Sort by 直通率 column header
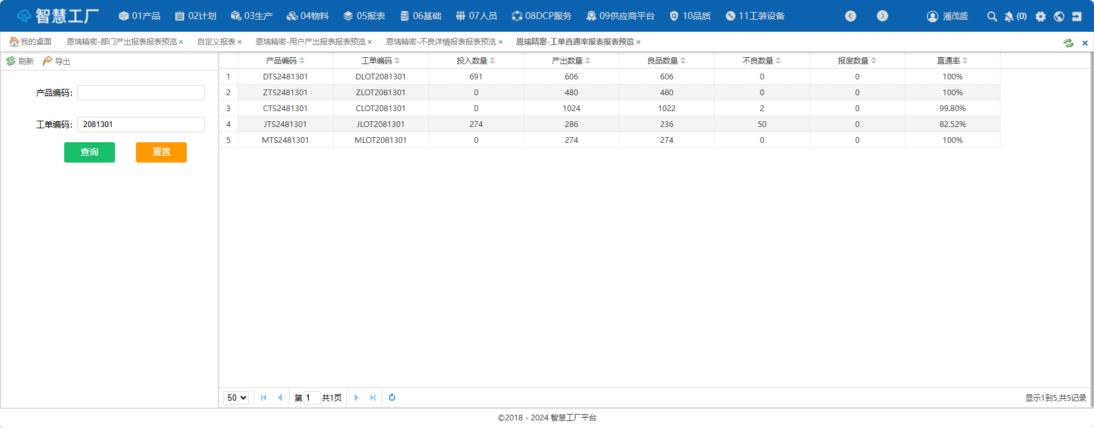 (952, 61)
